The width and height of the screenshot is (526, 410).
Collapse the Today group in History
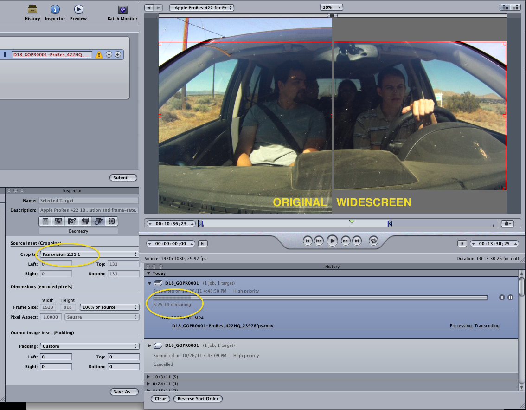coord(148,273)
